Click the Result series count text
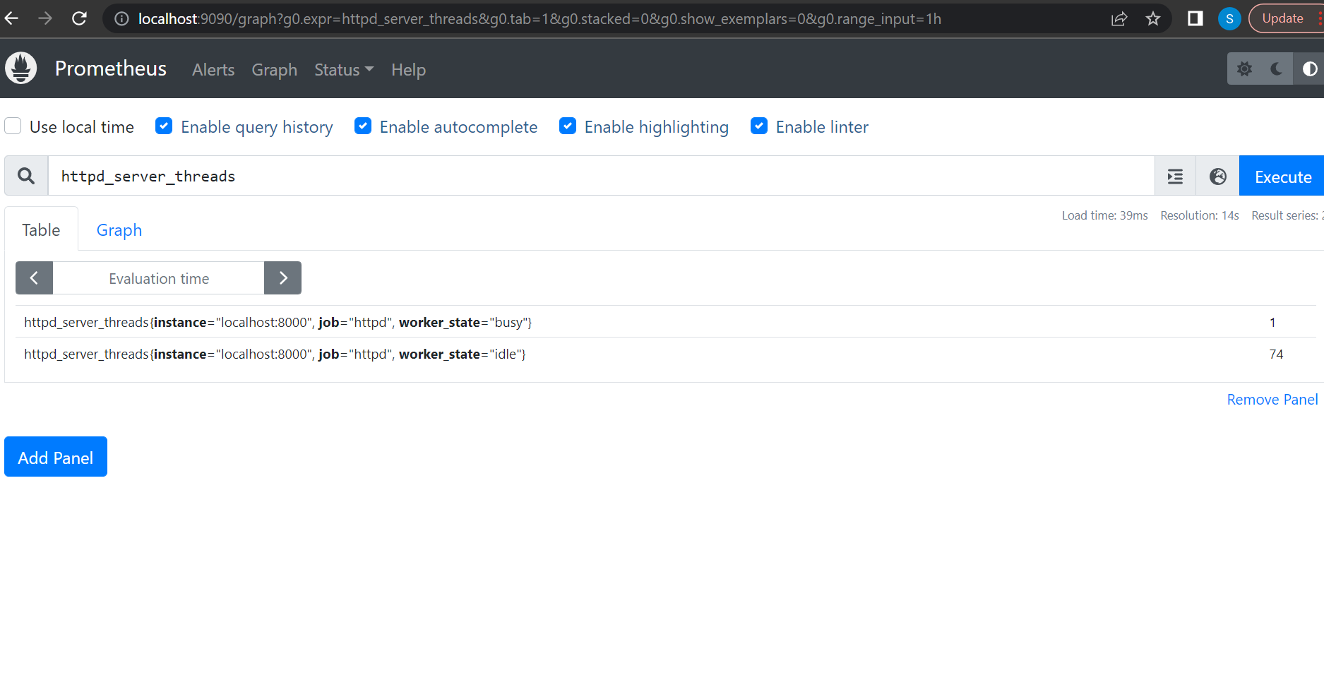1324x680 pixels. tap(1287, 215)
